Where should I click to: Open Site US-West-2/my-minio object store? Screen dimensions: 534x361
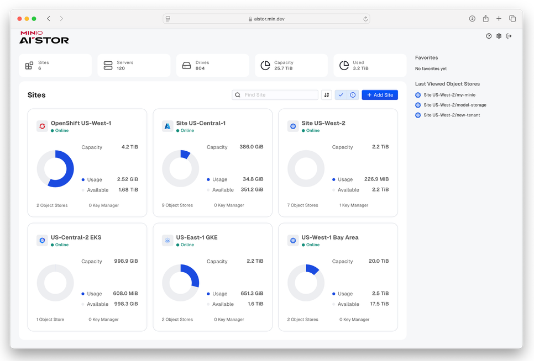[x=449, y=95]
